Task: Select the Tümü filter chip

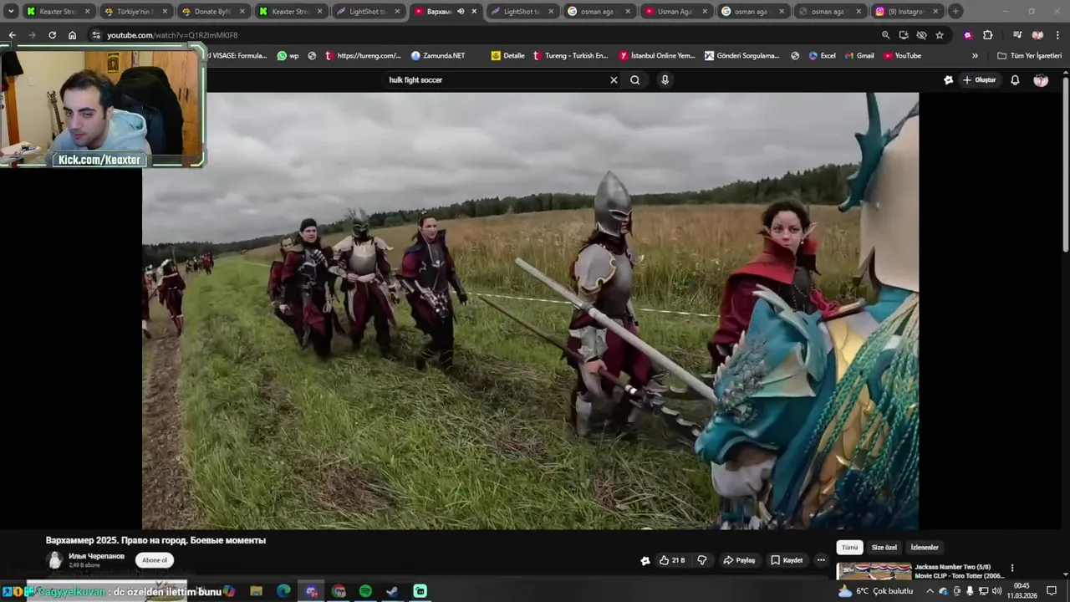Action: (x=849, y=548)
